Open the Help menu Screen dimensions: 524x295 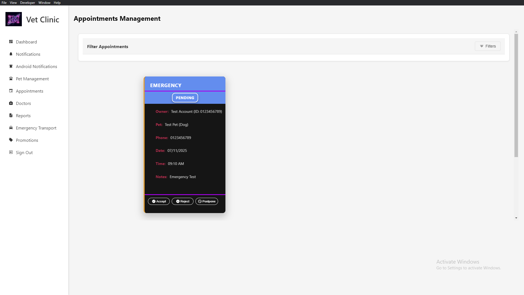[57, 2]
